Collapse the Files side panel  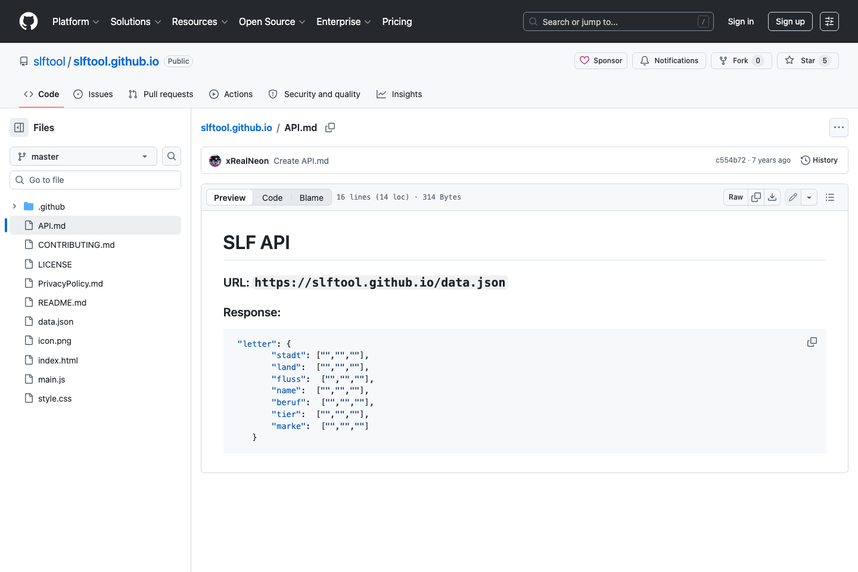[x=18, y=128]
